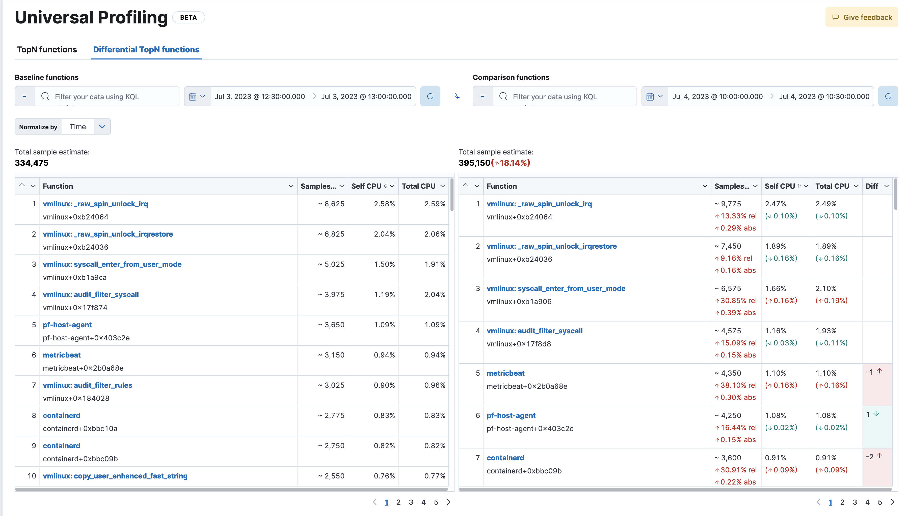Refresh the baseline functions query

point(430,96)
